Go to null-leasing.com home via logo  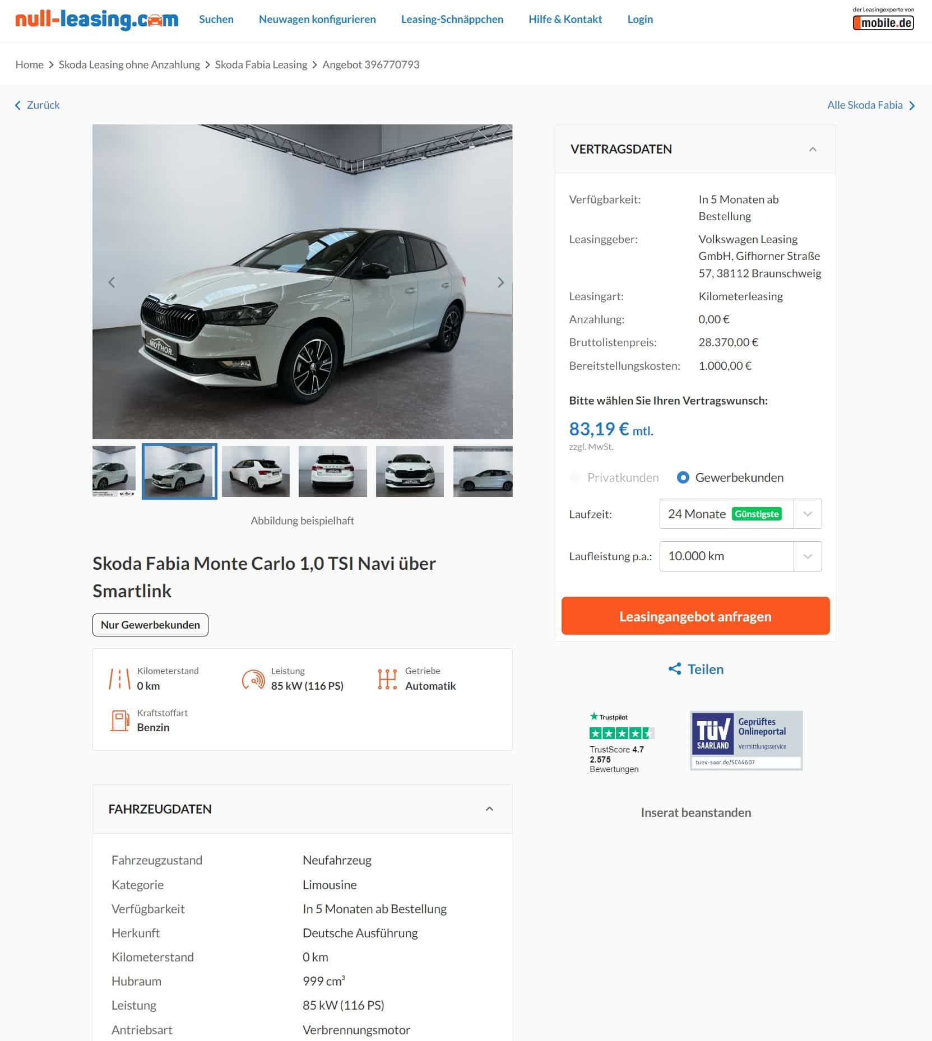point(97,20)
